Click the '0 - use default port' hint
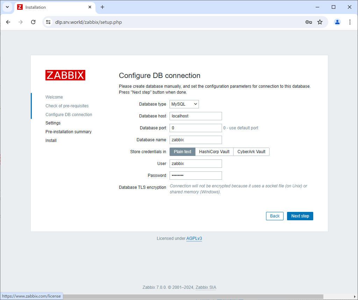Image resolution: width=358 pixels, height=300 pixels. tap(241, 128)
